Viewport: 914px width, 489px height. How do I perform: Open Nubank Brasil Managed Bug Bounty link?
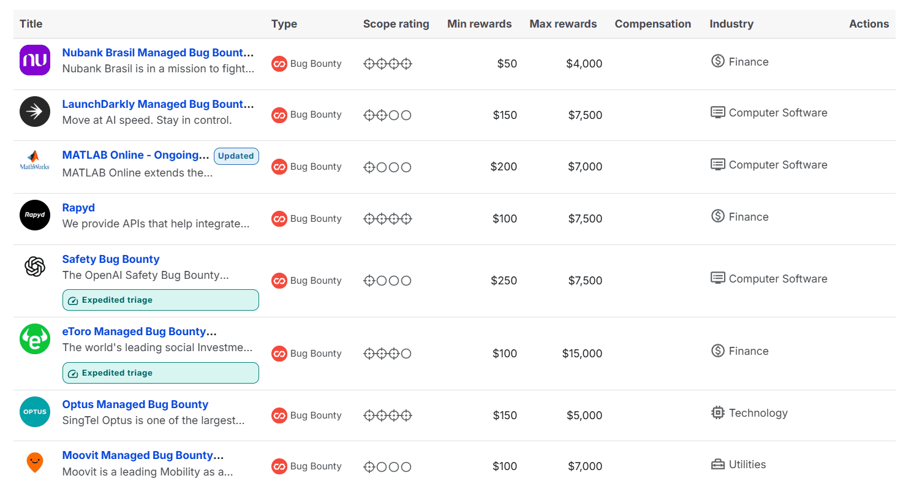(158, 53)
